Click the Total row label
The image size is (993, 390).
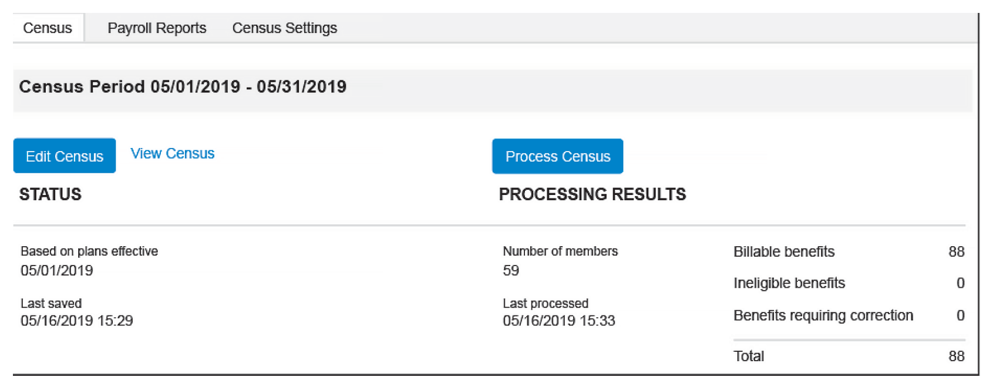(749, 356)
